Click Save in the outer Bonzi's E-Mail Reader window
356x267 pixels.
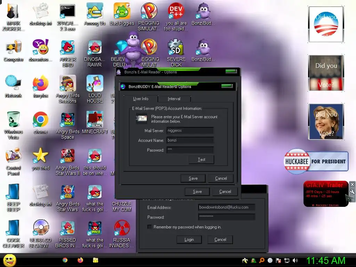pyautogui.click(x=197, y=192)
